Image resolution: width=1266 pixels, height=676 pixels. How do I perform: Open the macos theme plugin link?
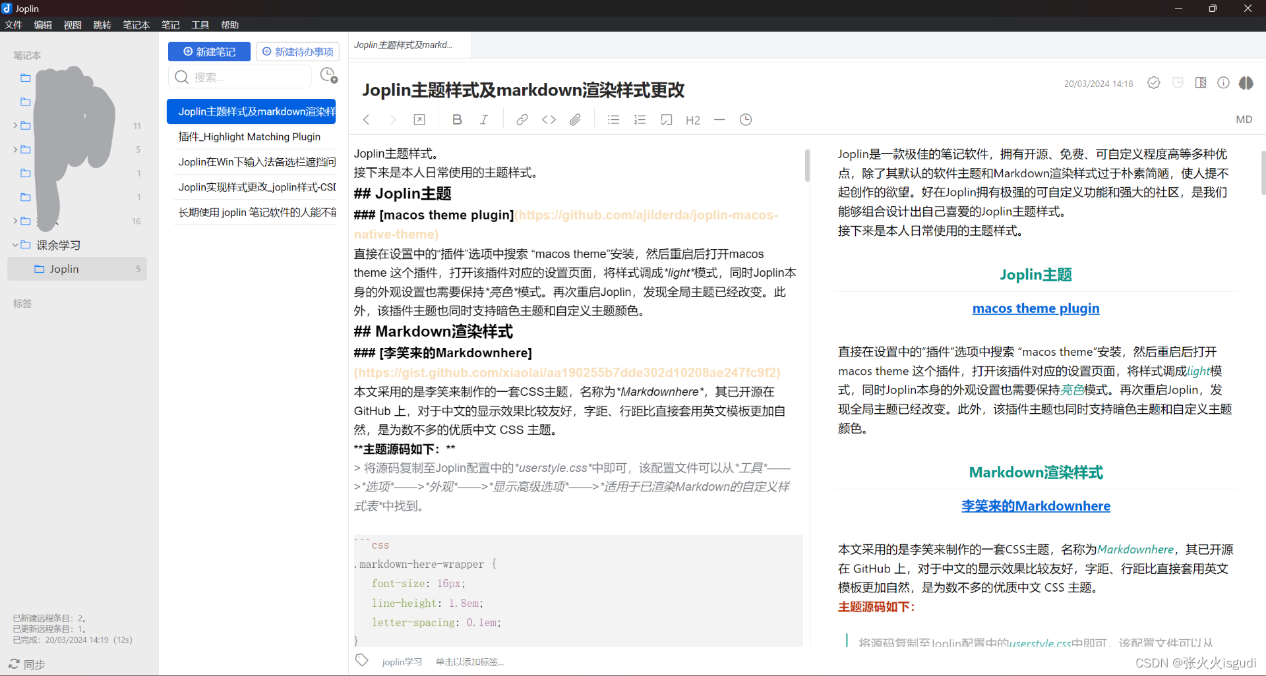tap(1035, 308)
